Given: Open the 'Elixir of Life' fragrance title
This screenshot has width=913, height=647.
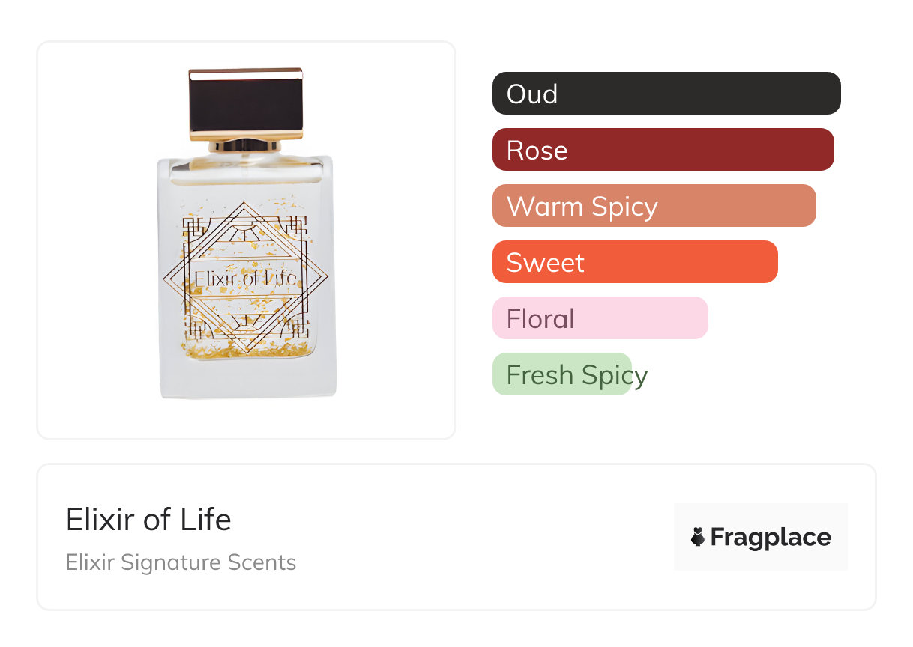Looking at the screenshot, I should [148, 520].
